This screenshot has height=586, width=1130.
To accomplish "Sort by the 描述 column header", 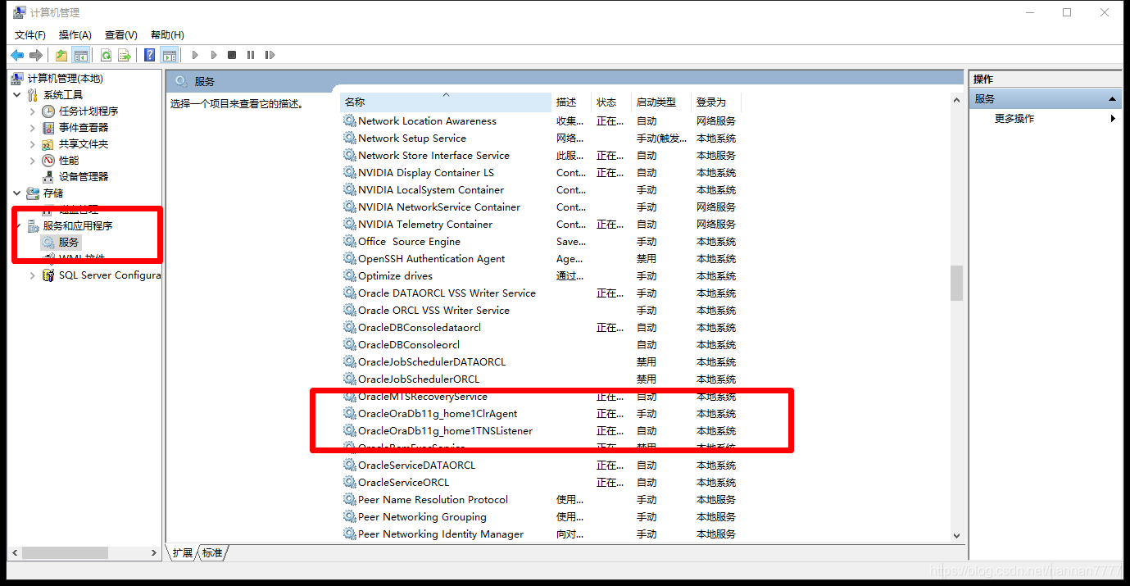I will click(572, 102).
